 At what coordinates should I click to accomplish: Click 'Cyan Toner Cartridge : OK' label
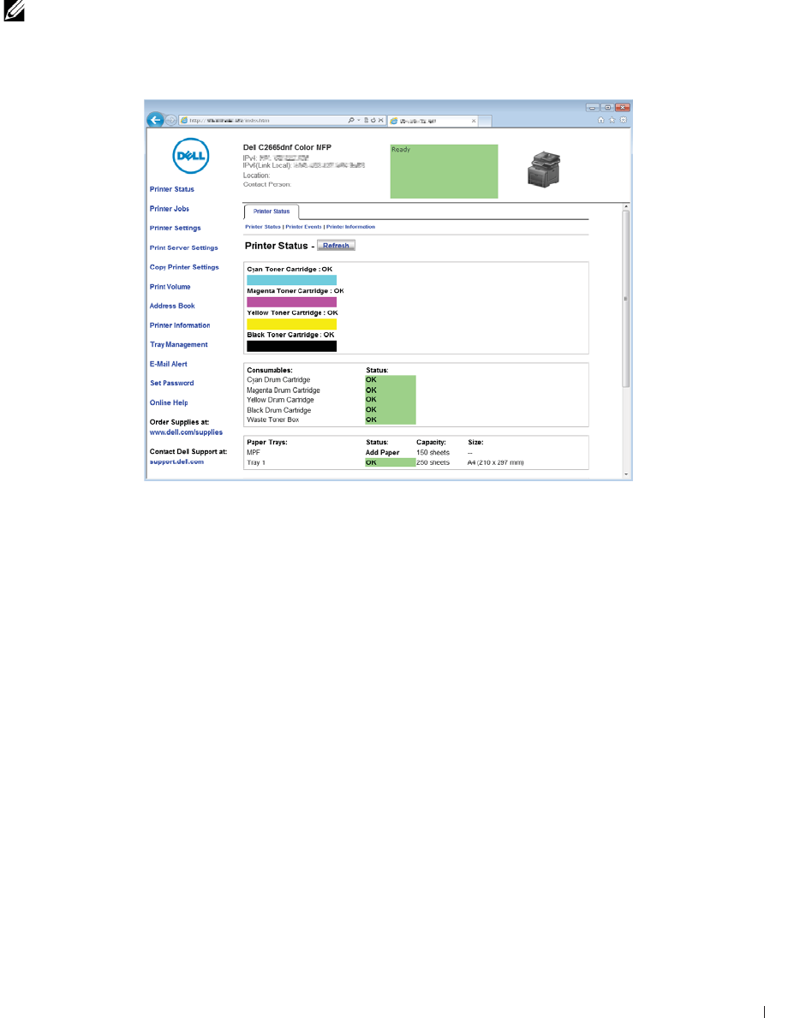[290, 269]
